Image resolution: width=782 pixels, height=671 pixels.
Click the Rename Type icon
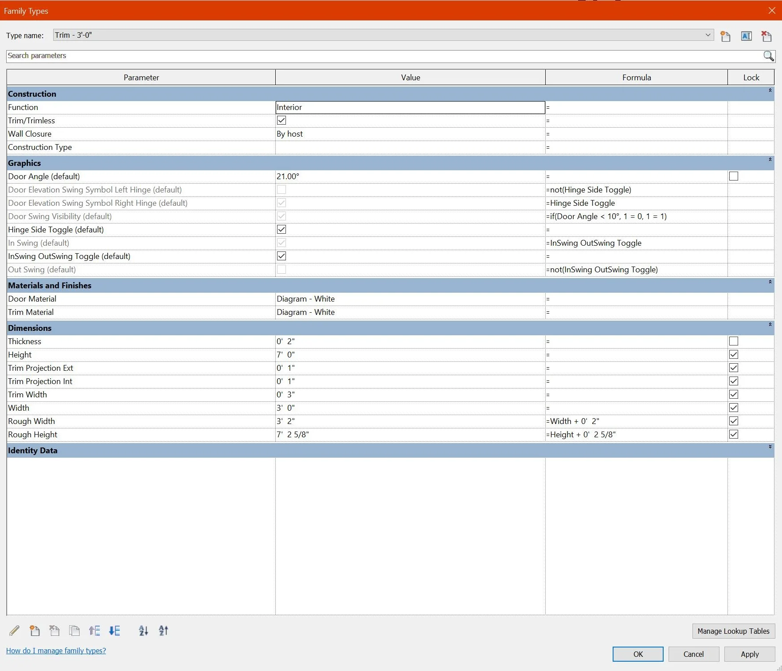[x=746, y=36]
